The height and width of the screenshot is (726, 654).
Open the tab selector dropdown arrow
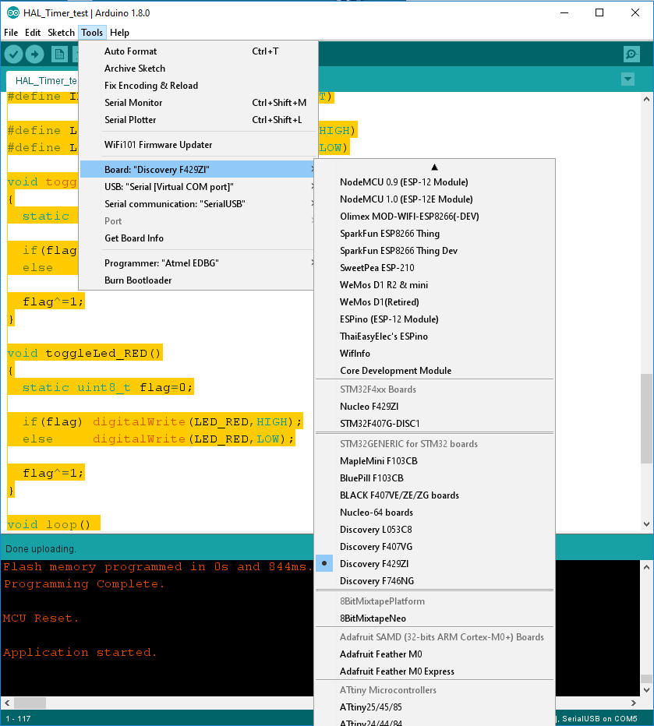(627, 79)
